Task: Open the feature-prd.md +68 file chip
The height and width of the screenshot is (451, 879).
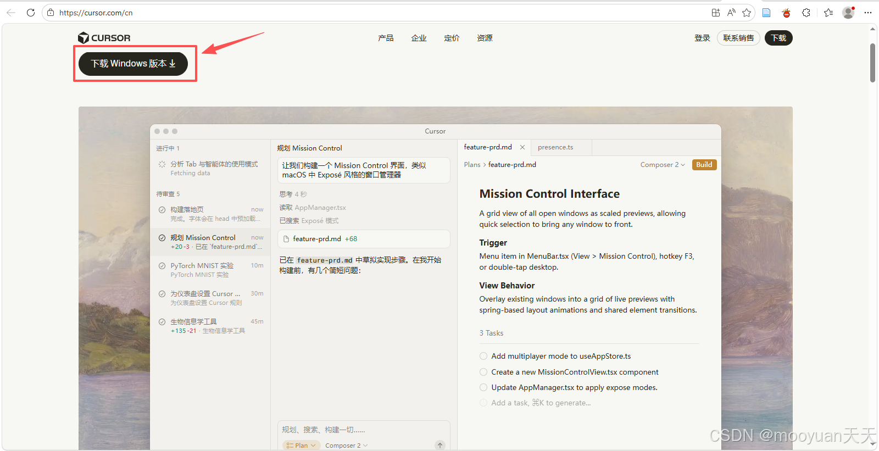Action: pos(364,239)
